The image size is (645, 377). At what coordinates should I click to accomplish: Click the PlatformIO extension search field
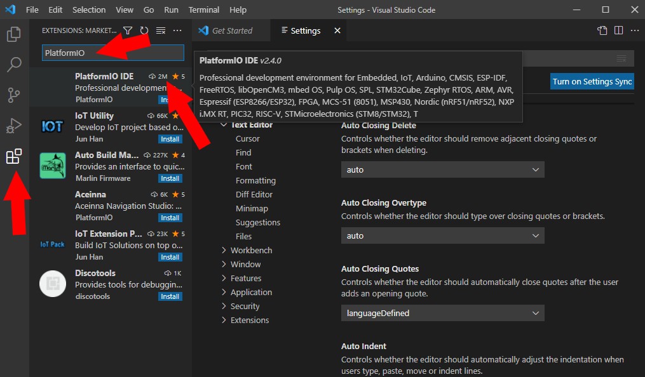click(112, 53)
